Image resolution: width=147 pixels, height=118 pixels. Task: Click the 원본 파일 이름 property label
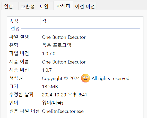pyautogui.click(x=24, y=111)
